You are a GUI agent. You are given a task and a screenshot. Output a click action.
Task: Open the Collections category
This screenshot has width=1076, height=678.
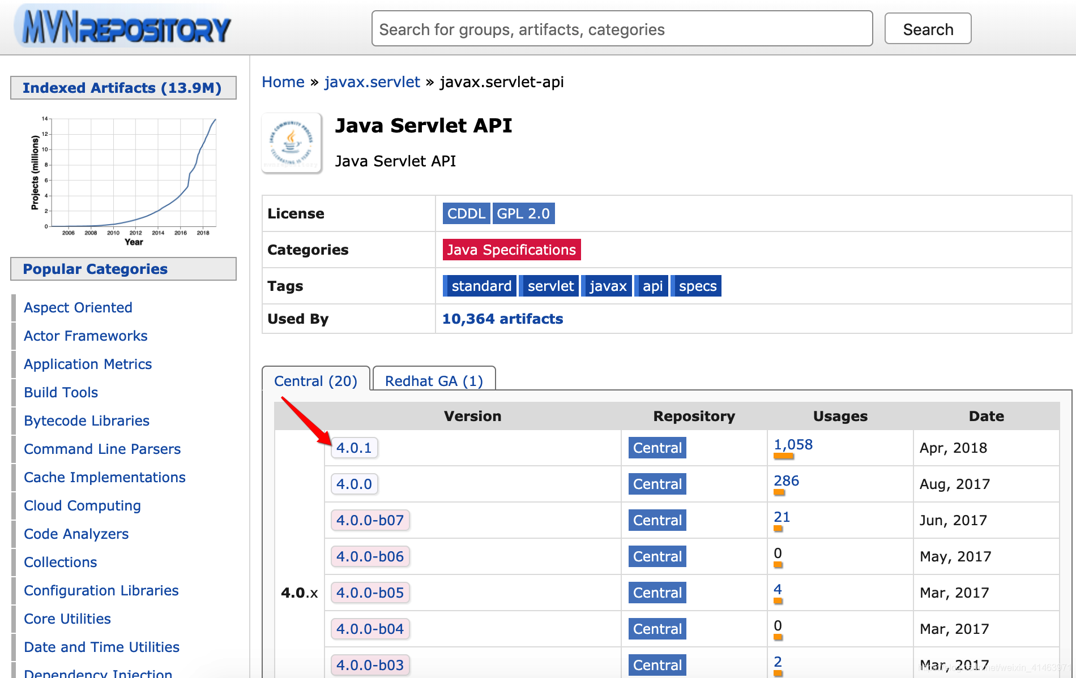[x=60, y=562]
